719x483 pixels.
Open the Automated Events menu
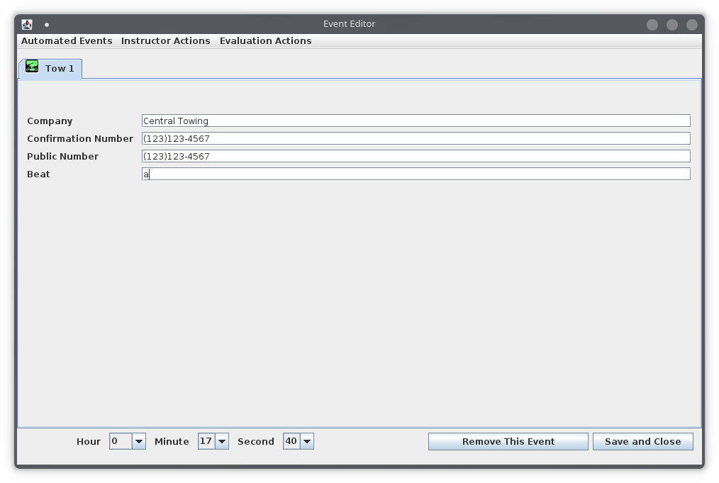tap(67, 41)
